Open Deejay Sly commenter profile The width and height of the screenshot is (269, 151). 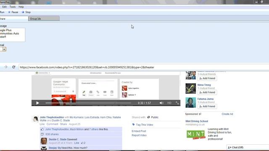(x=55, y=148)
